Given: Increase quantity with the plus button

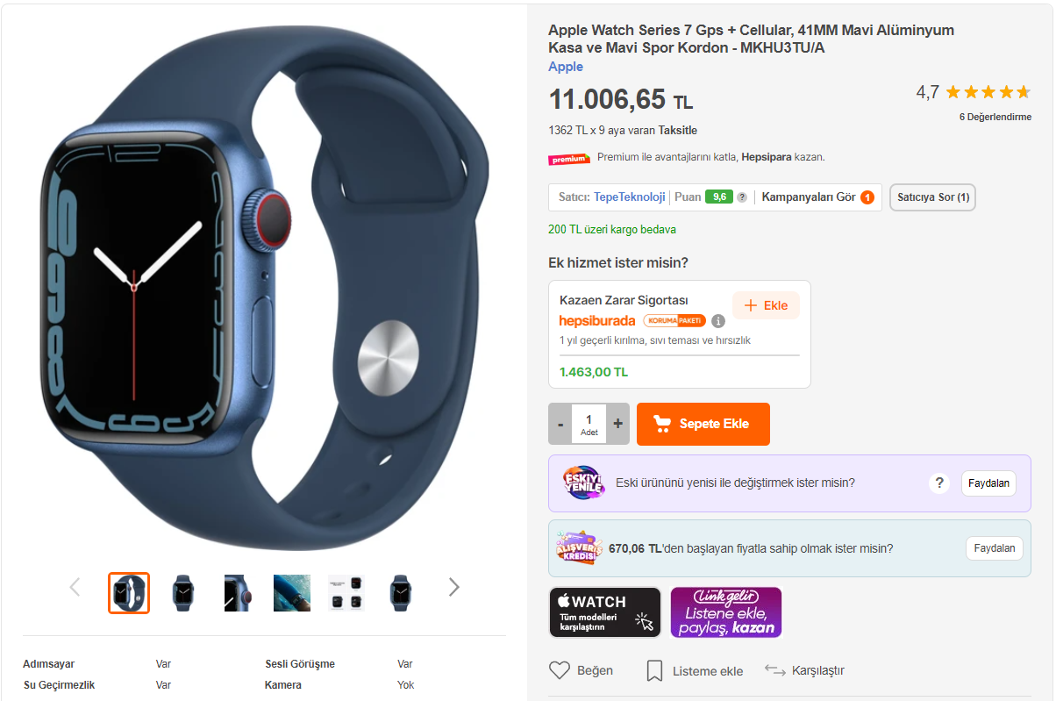Looking at the screenshot, I should coord(617,424).
